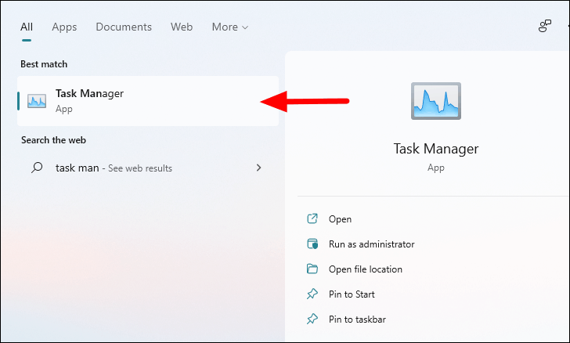The width and height of the screenshot is (570, 343).
Task: Switch to the Documents tab
Action: point(124,27)
